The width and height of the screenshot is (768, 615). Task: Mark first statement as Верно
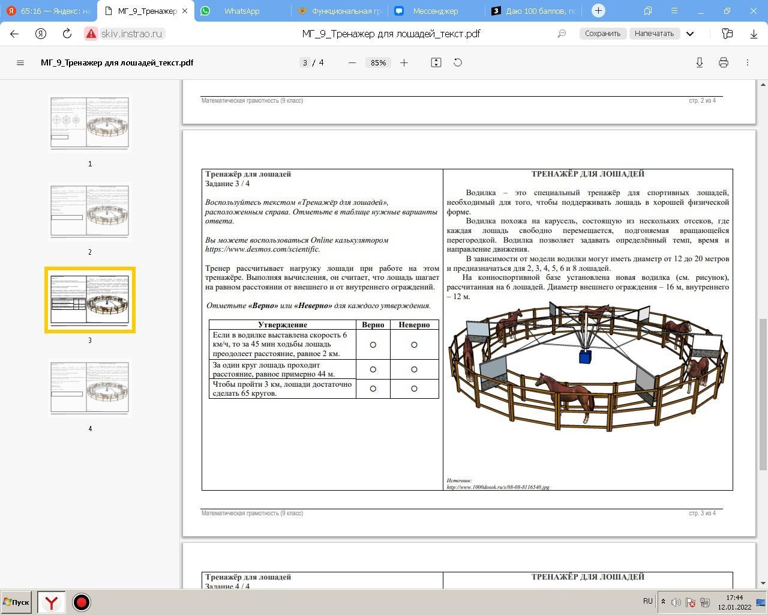[373, 345]
